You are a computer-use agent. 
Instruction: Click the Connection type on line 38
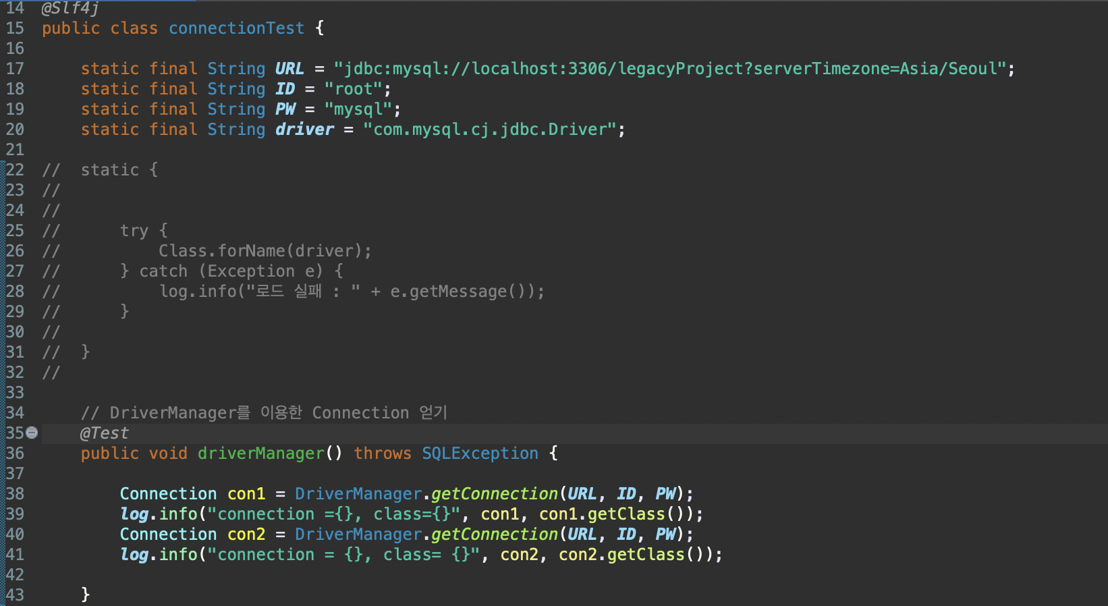[x=168, y=494]
